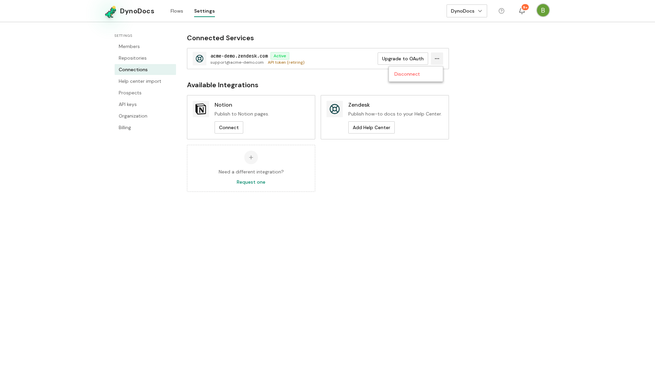
Task: Click the Active status badge
Action: pos(280,56)
